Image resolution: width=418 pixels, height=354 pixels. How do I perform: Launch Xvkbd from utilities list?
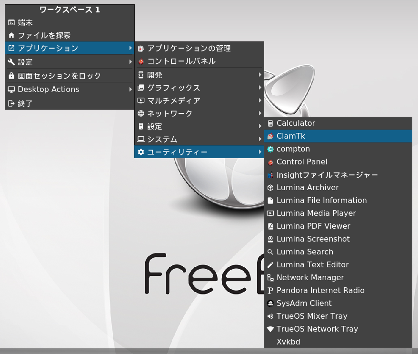point(338,342)
